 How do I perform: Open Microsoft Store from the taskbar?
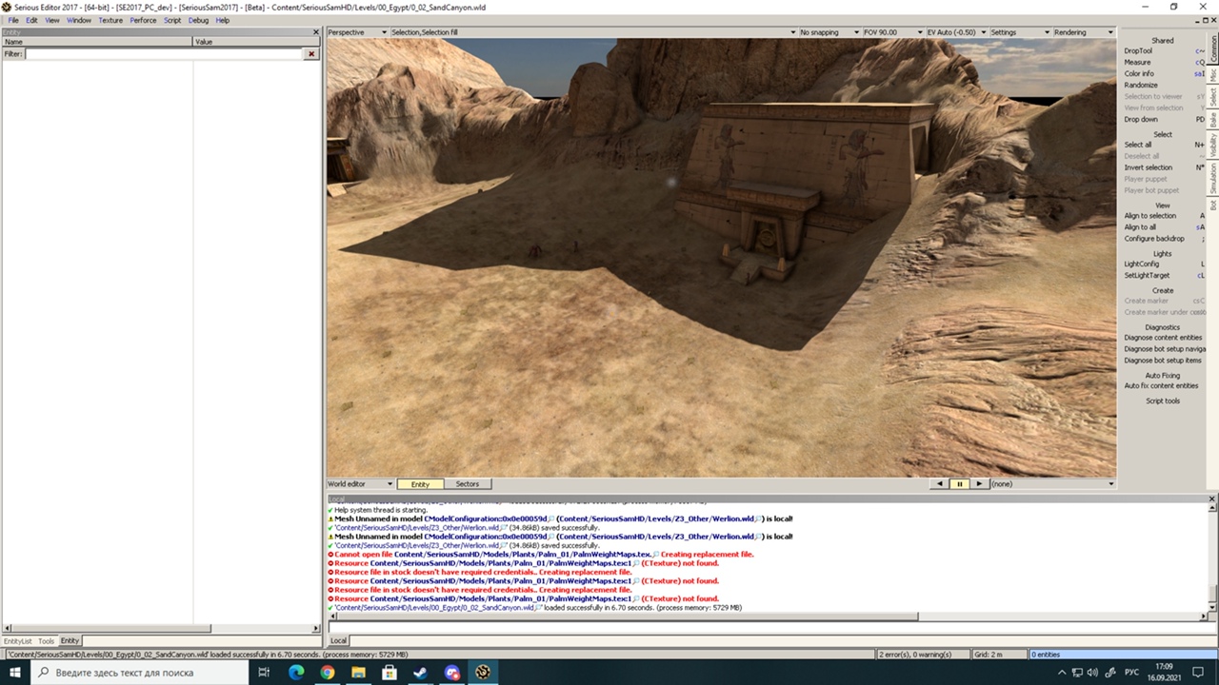390,673
